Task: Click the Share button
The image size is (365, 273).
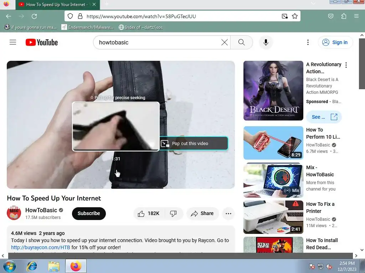Action: [202, 213]
